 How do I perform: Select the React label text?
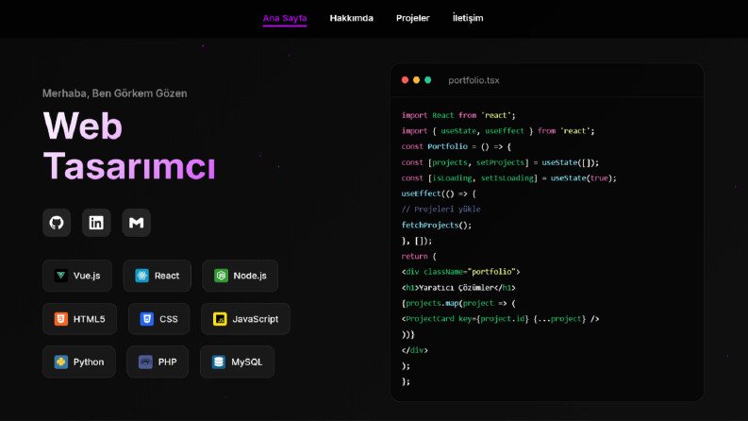tap(167, 276)
